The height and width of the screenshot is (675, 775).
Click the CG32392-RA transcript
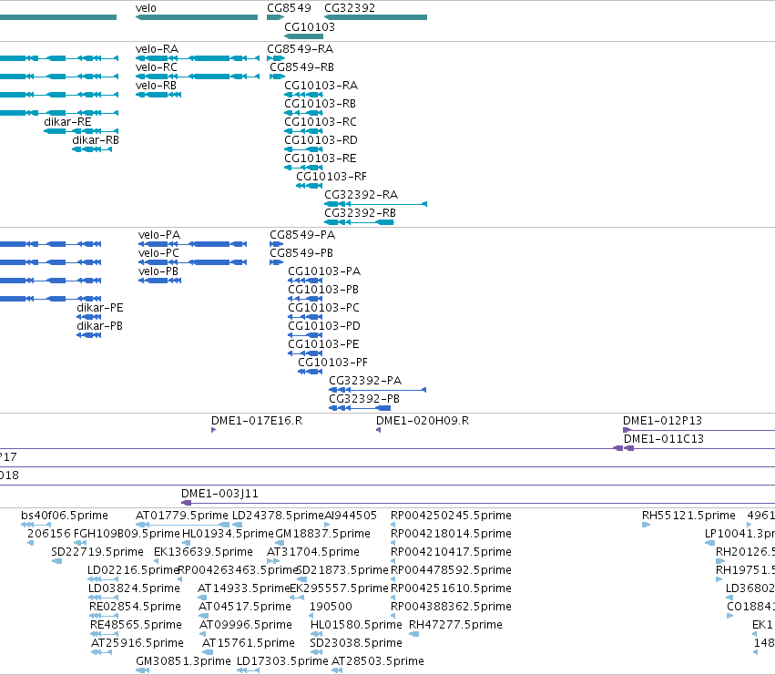[375, 204]
